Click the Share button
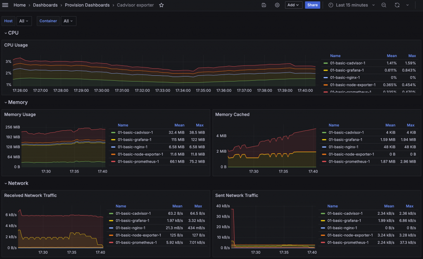The height and width of the screenshot is (259, 423). [312, 5]
